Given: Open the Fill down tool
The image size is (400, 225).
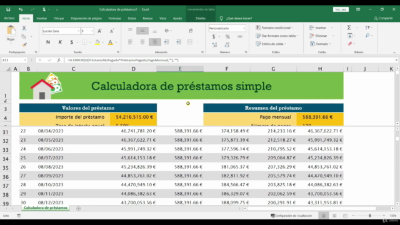Looking at the screenshot, I should click(x=350, y=36).
